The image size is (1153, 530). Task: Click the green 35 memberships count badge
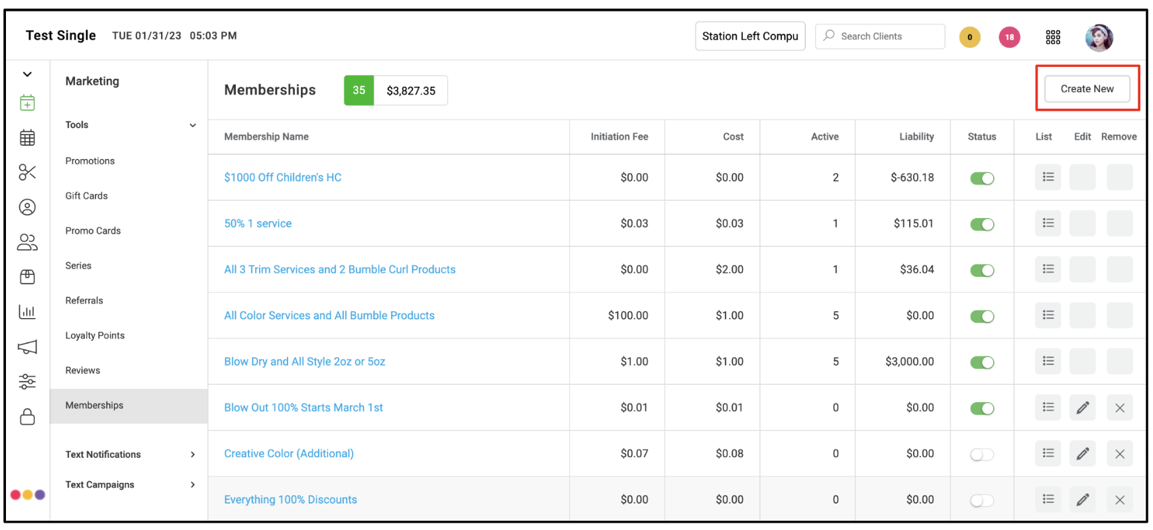358,90
